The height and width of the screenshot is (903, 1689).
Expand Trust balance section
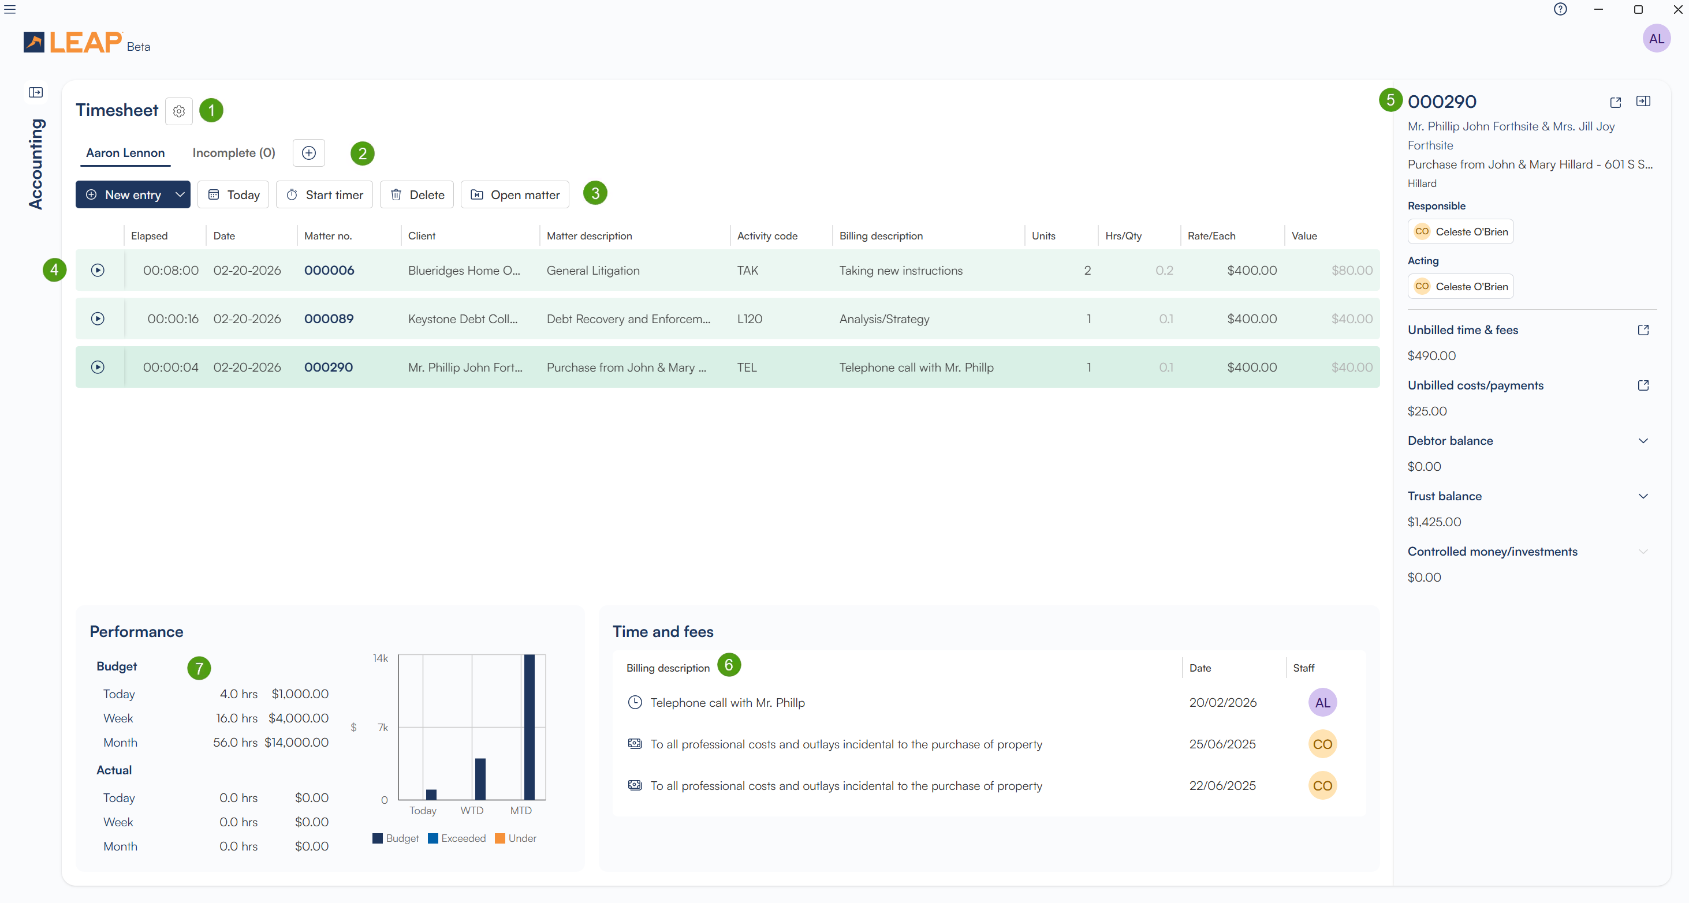click(1642, 496)
